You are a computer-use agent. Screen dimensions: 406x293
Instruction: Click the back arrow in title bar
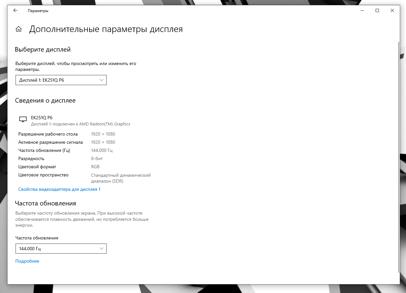[x=15, y=11]
